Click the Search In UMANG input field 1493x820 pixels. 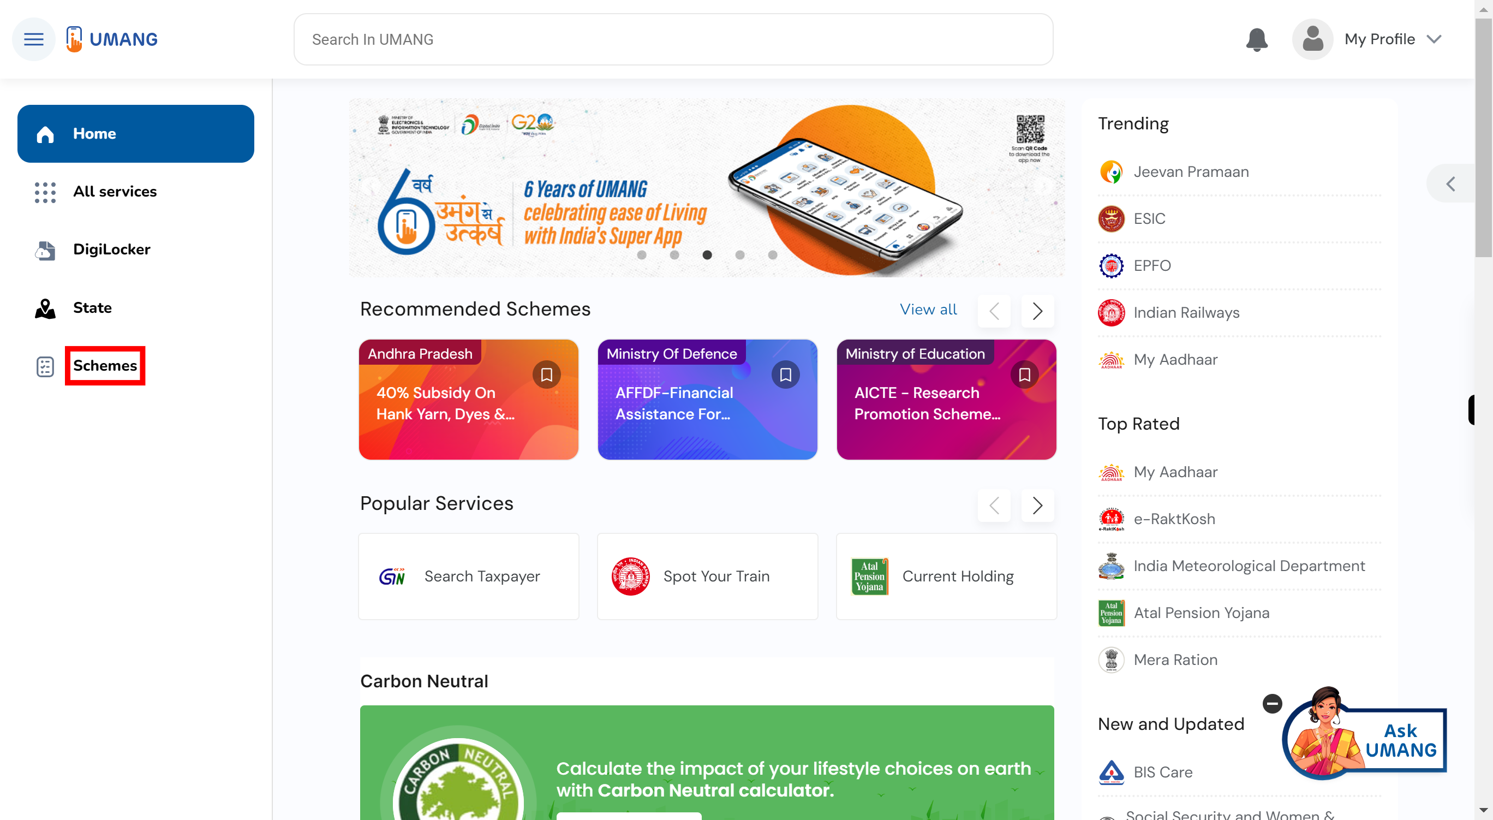point(673,38)
